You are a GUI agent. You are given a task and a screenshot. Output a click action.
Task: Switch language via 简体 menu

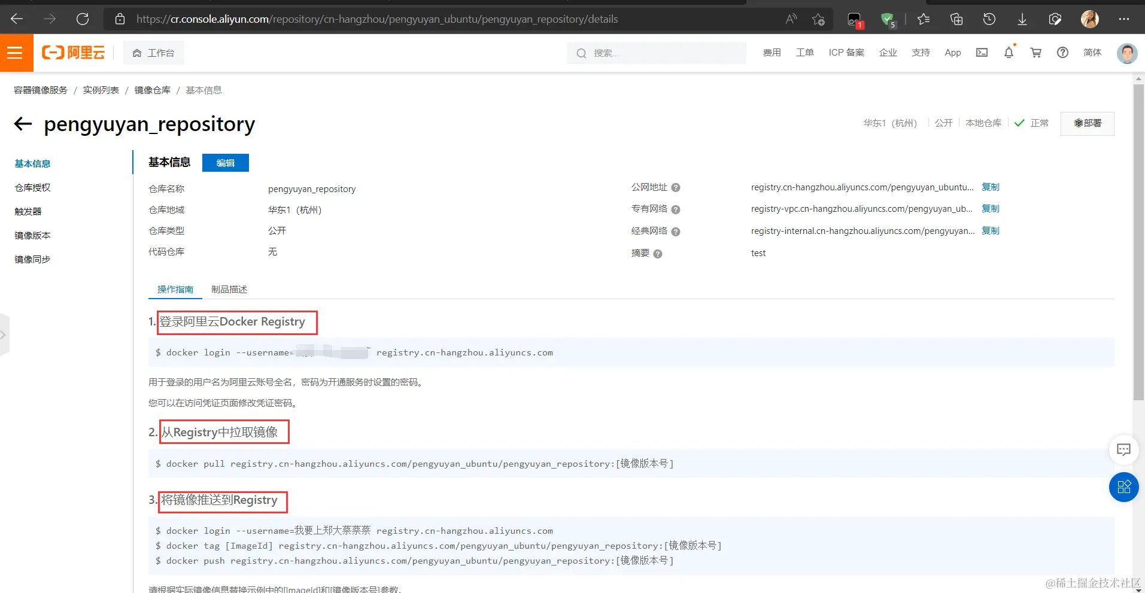click(x=1092, y=53)
